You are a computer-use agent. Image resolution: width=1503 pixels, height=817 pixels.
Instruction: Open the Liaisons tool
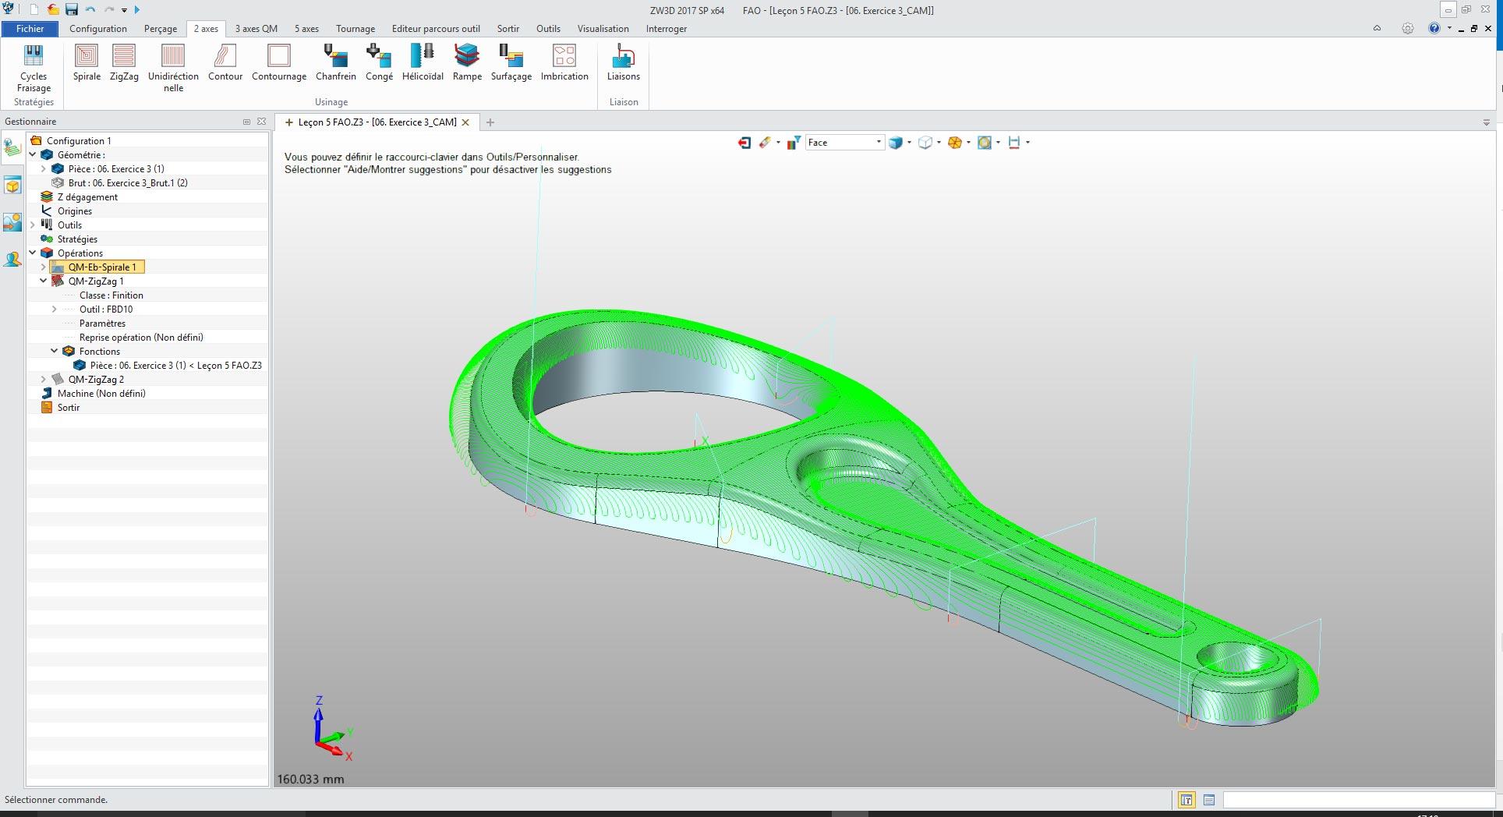623,62
